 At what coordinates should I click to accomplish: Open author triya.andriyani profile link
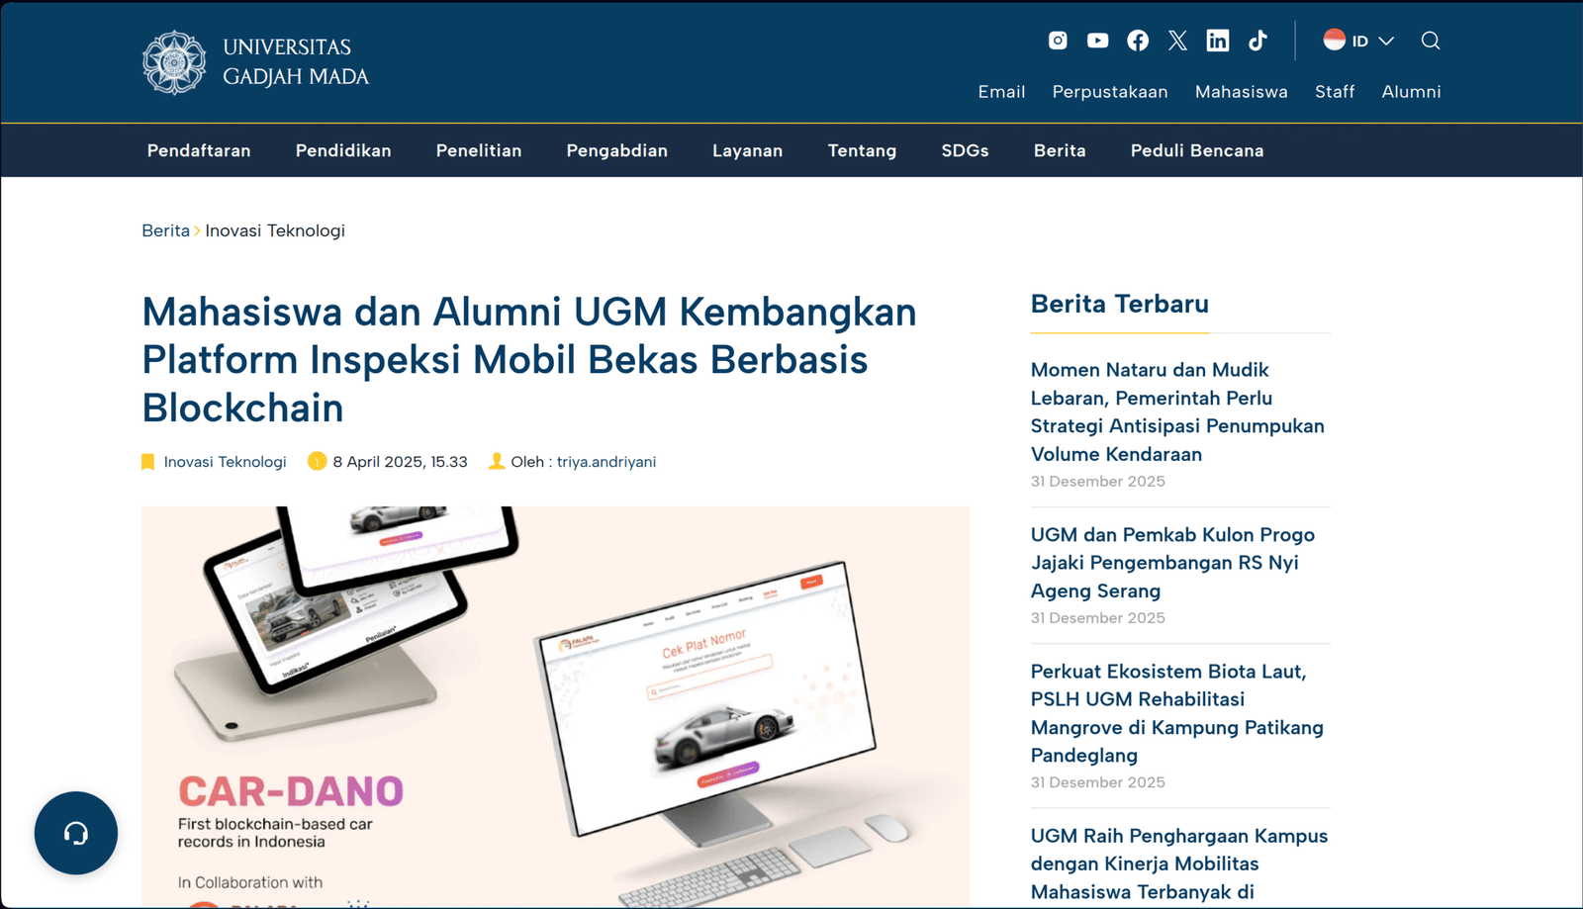(605, 462)
